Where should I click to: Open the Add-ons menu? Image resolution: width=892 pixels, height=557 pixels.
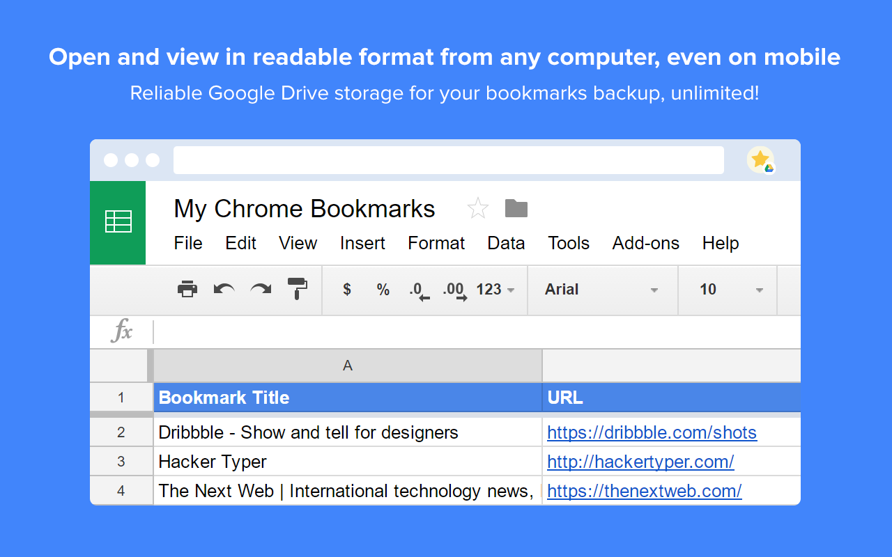(645, 243)
